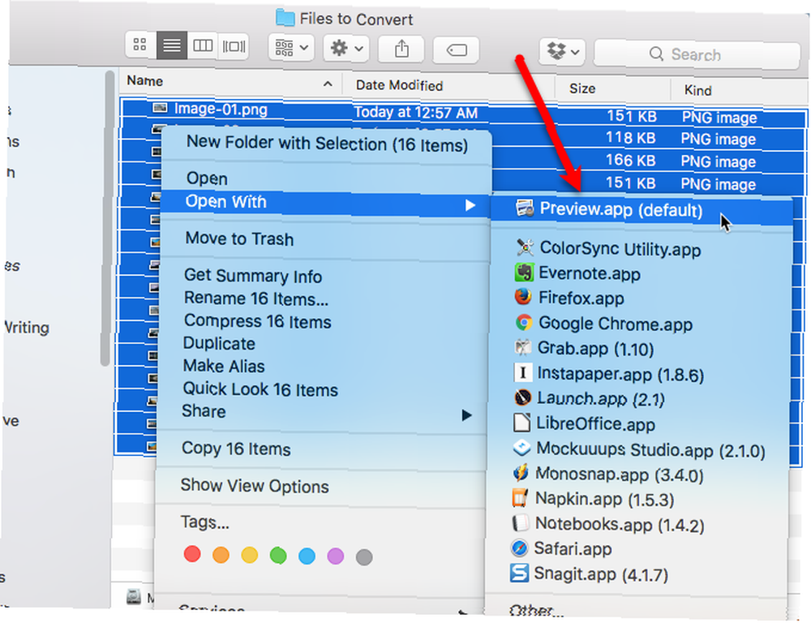Image resolution: width=811 pixels, height=623 pixels.
Task: Choose Move to Trash
Action: [x=239, y=239]
